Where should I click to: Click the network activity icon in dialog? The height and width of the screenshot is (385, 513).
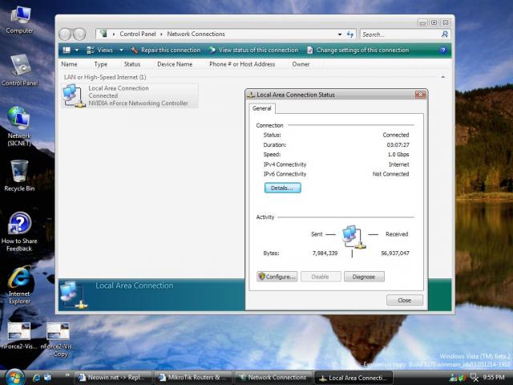tap(353, 237)
